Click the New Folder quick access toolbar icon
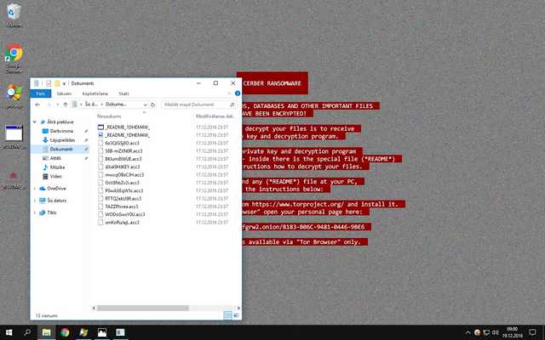This screenshot has width=545, height=340. click(x=57, y=83)
